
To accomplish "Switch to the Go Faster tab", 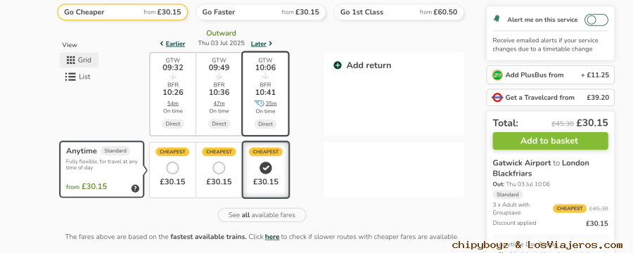I will coord(261,12).
